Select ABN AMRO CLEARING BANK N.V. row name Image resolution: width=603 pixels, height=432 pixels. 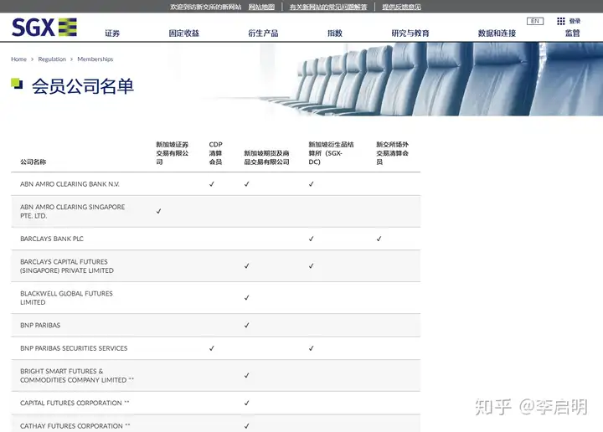coord(70,184)
